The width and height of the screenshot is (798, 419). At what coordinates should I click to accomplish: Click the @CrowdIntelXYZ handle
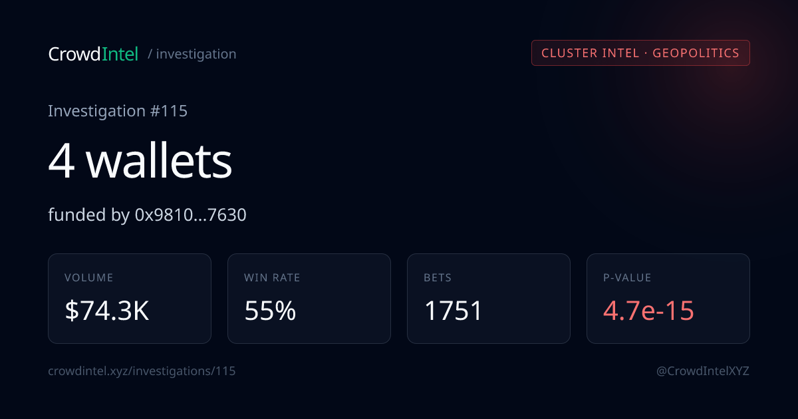(x=703, y=371)
